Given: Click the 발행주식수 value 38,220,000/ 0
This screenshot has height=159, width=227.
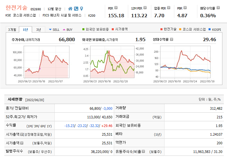Looking at the screenshot, I should pyautogui.click(x=102, y=152).
